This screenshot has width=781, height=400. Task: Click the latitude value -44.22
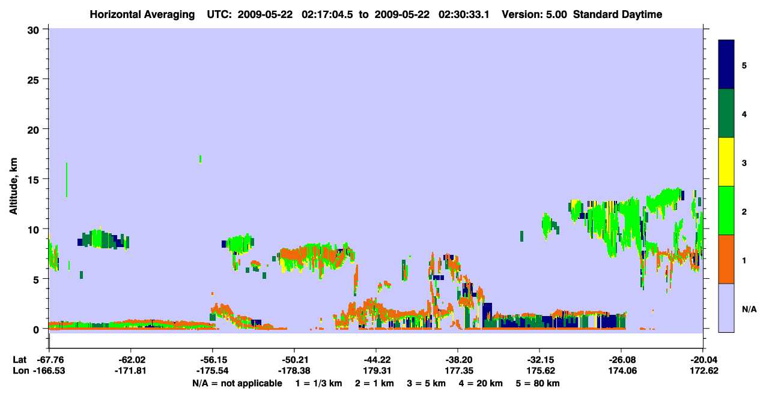point(375,360)
